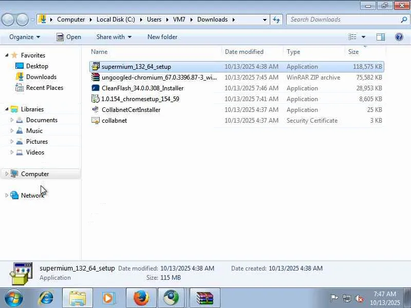The width and height of the screenshot is (411, 308).
Task: Click Computer in the address bar path
Action: [x=71, y=20]
